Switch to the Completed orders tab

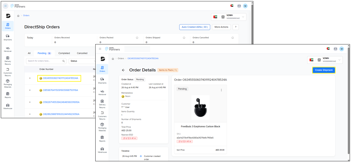click(64, 53)
